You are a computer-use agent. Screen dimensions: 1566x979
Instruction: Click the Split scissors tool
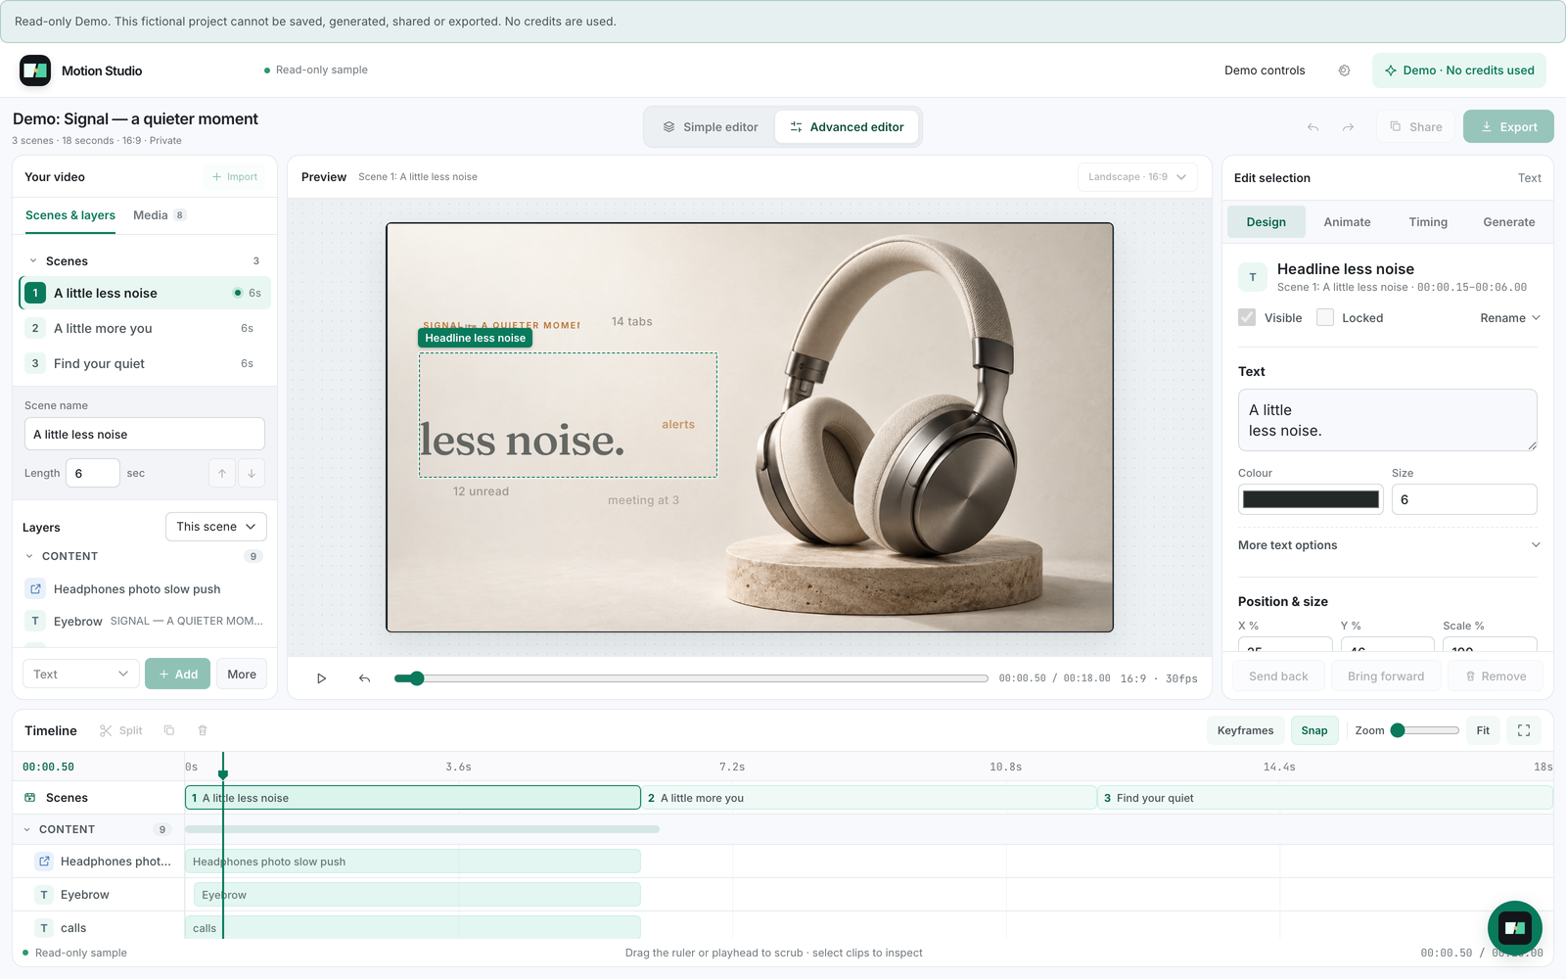[x=121, y=730]
